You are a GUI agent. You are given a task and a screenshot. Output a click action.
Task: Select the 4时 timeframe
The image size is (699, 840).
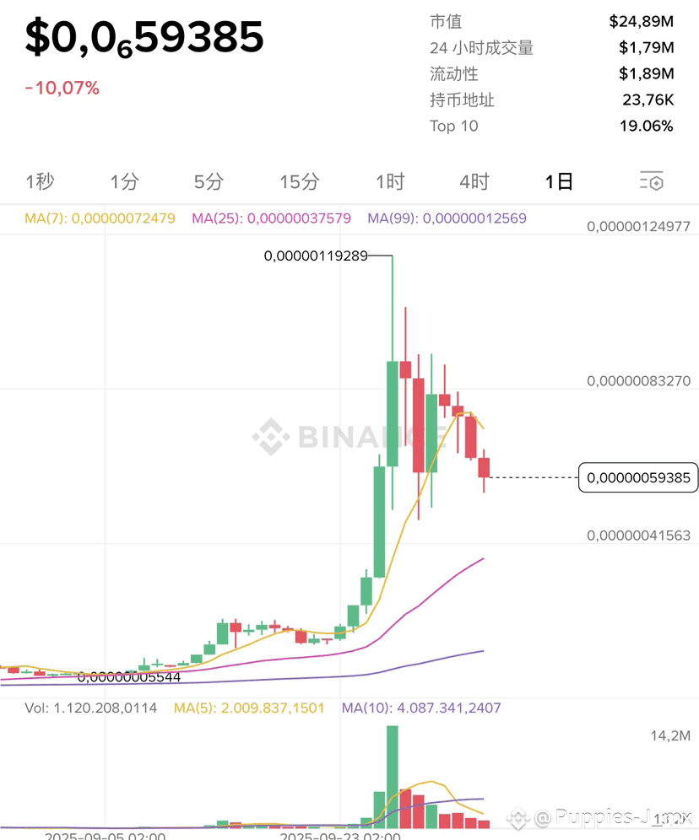[x=474, y=181]
